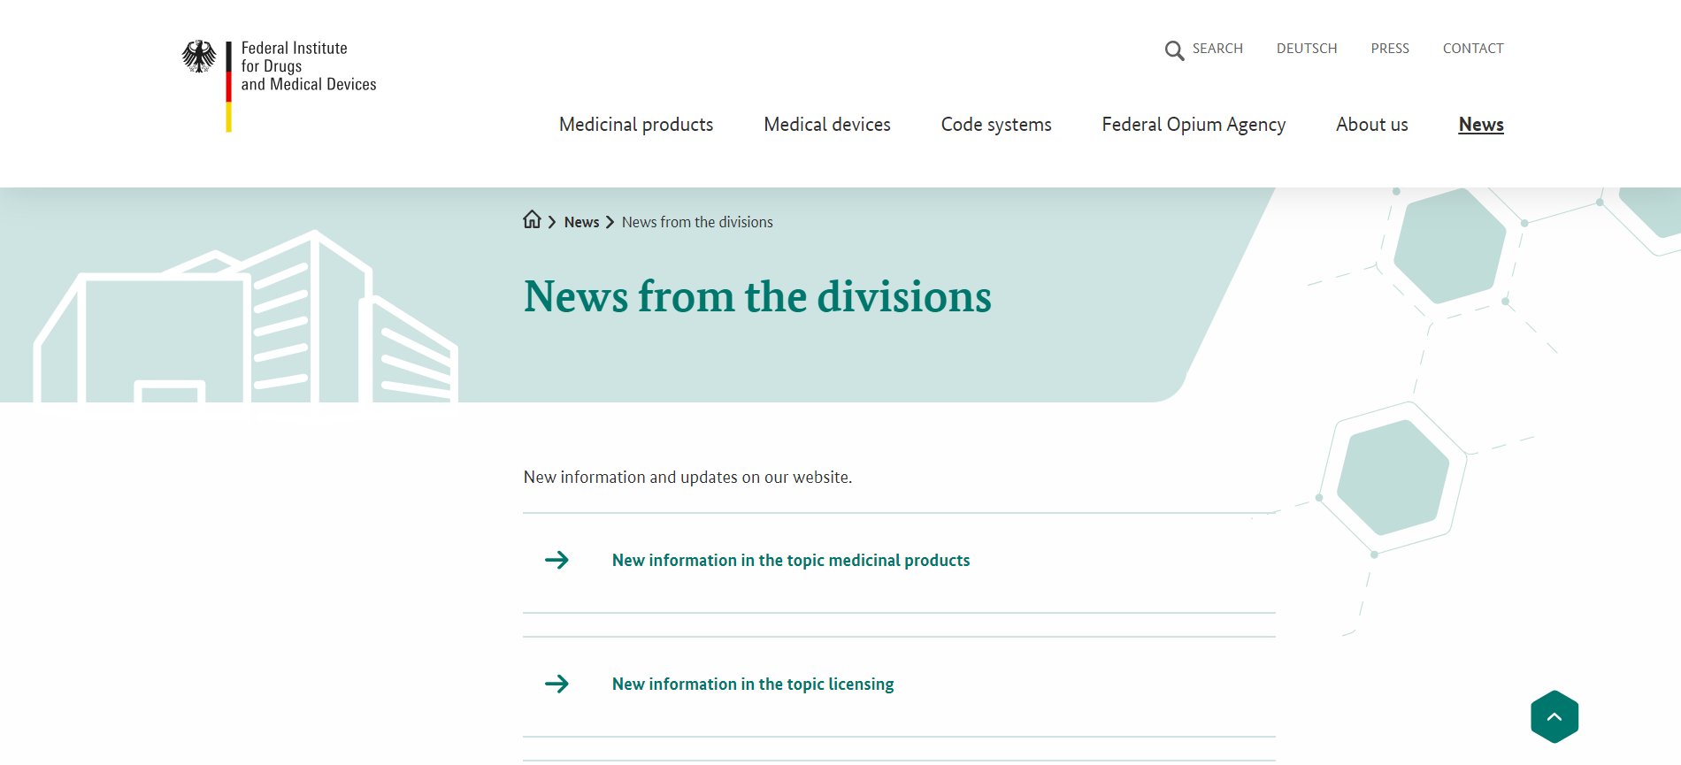Click the home breadcrumb icon
Viewport: 1681px width, 765px height.
click(x=532, y=220)
